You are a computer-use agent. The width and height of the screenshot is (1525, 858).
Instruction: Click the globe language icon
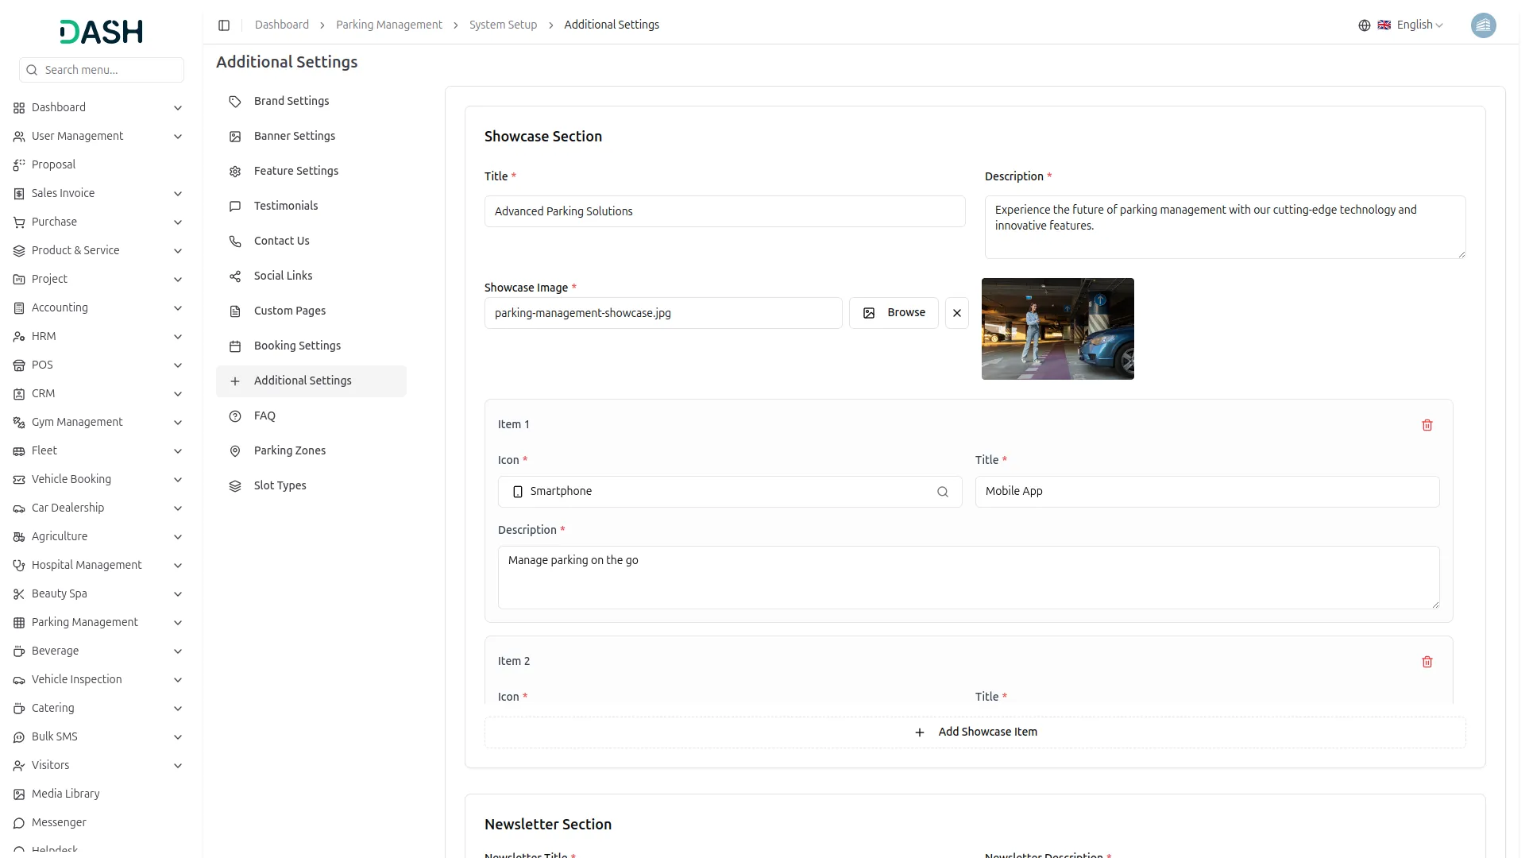tap(1364, 25)
